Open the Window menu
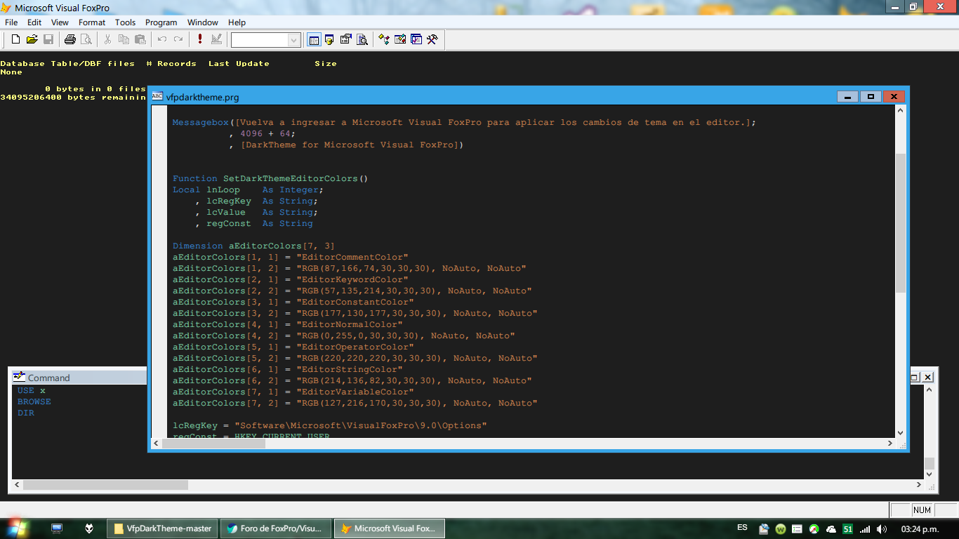 click(203, 22)
